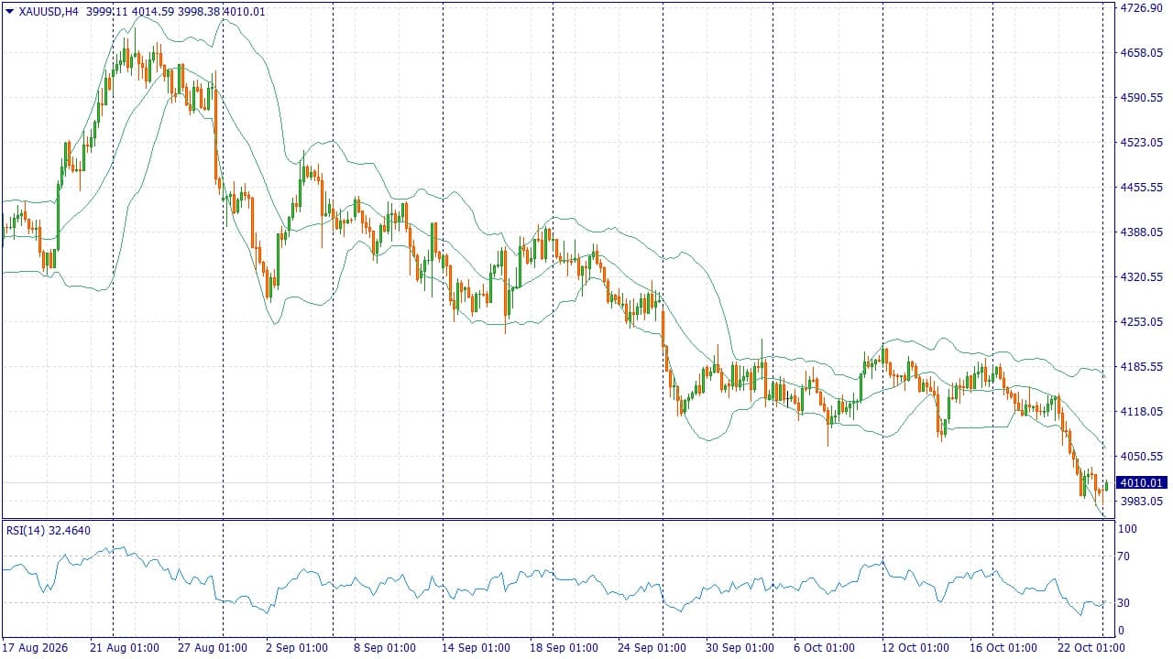The height and width of the screenshot is (659, 1173).
Task: Select the XAUUSD,H4 symbol title
Action: coord(48,12)
